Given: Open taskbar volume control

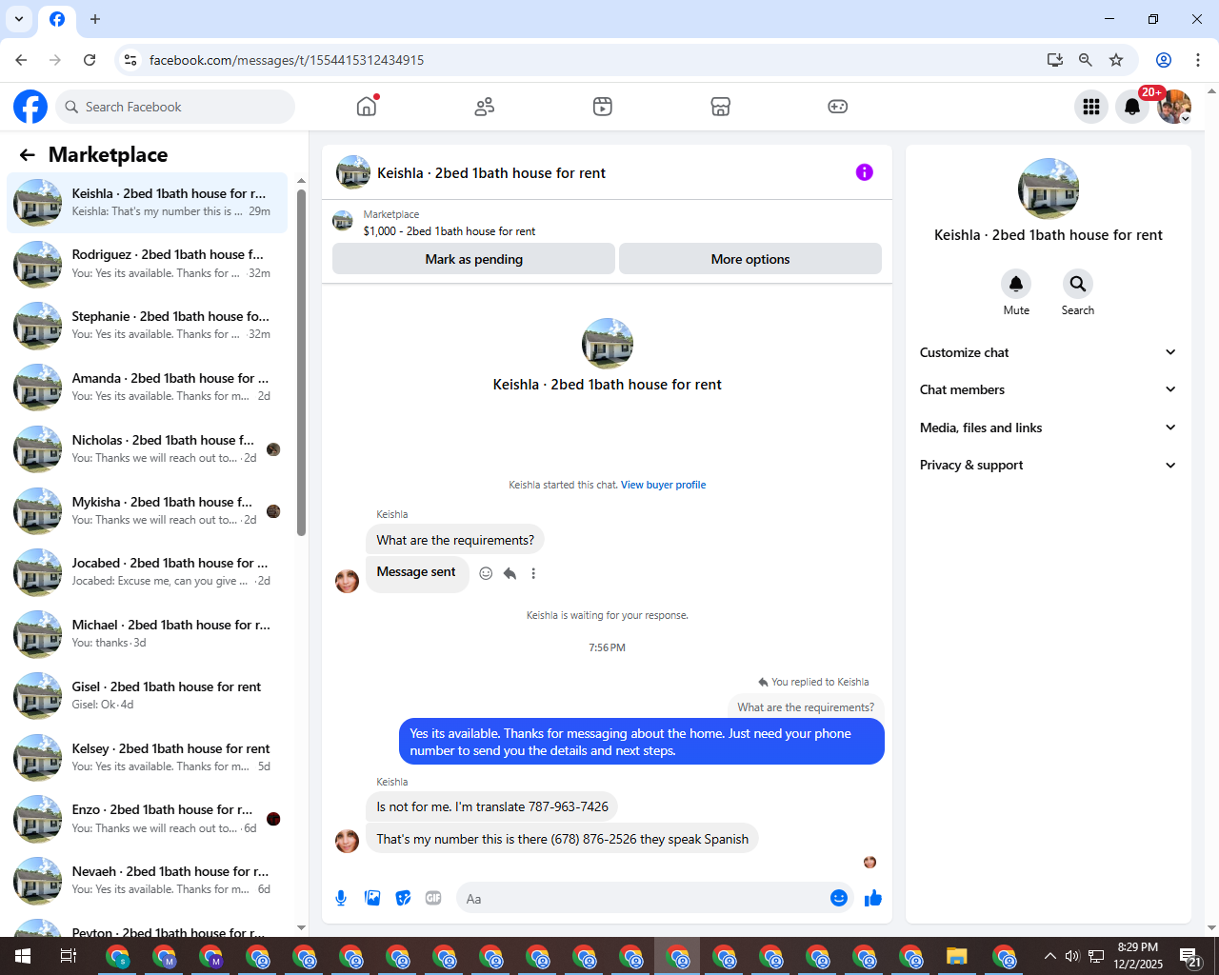Looking at the screenshot, I should point(1072,956).
